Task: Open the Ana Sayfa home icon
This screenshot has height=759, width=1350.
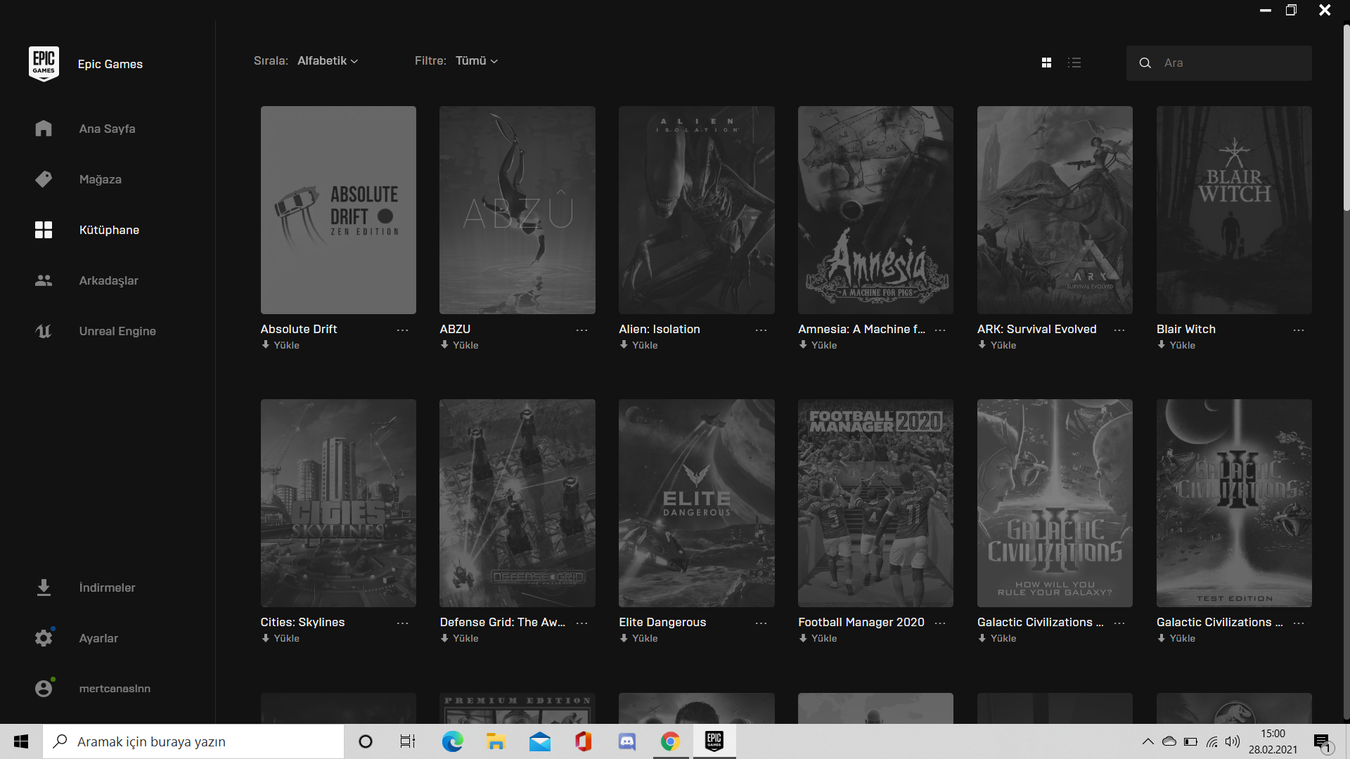Action: coord(44,129)
